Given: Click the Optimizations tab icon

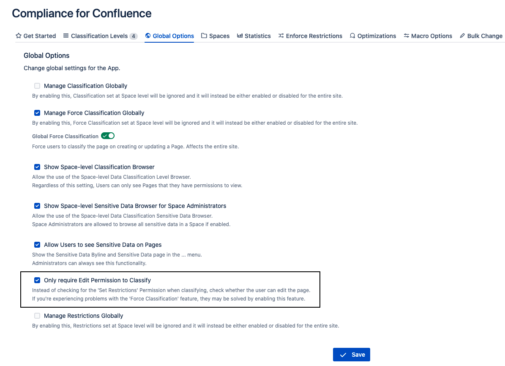Looking at the screenshot, I should click(x=352, y=36).
